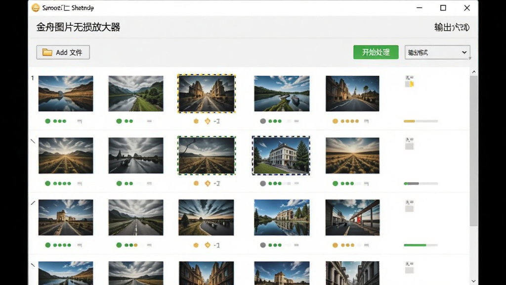Toggle the grey status dot under white building thumbnail
The width and height of the screenshot is (506, 285).
click(x=263, y=183)
